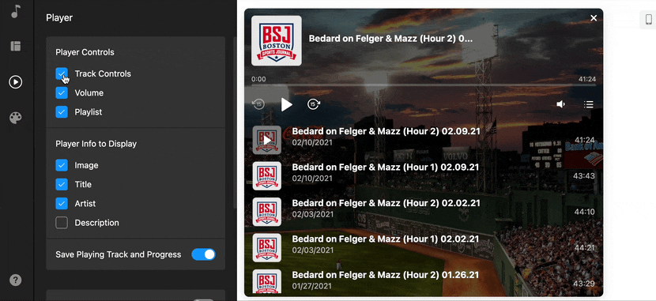Image resolution: width=656 pixels, height=301 pixels.
Task: Click the 43:29 track duration
Action: [584, 284]
